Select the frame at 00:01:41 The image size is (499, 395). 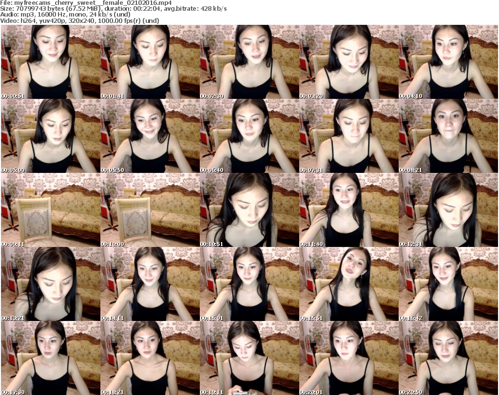(150, 62)
